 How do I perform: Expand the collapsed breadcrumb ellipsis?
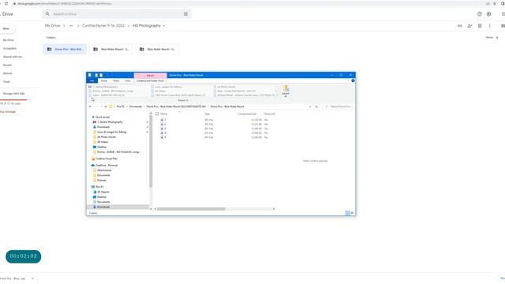(x=71, y=26)
